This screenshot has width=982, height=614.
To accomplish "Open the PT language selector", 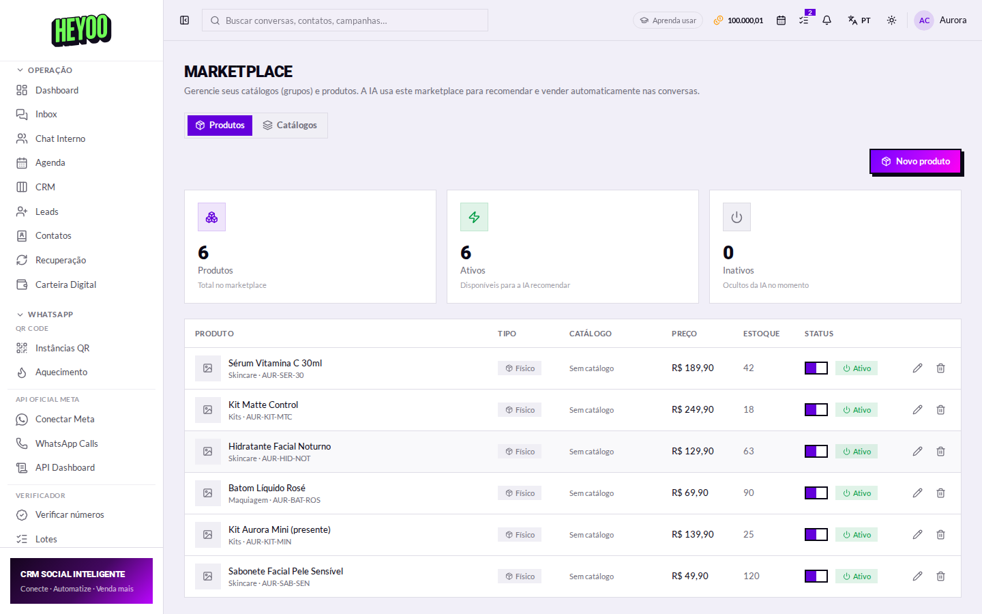I will [859, 20].
